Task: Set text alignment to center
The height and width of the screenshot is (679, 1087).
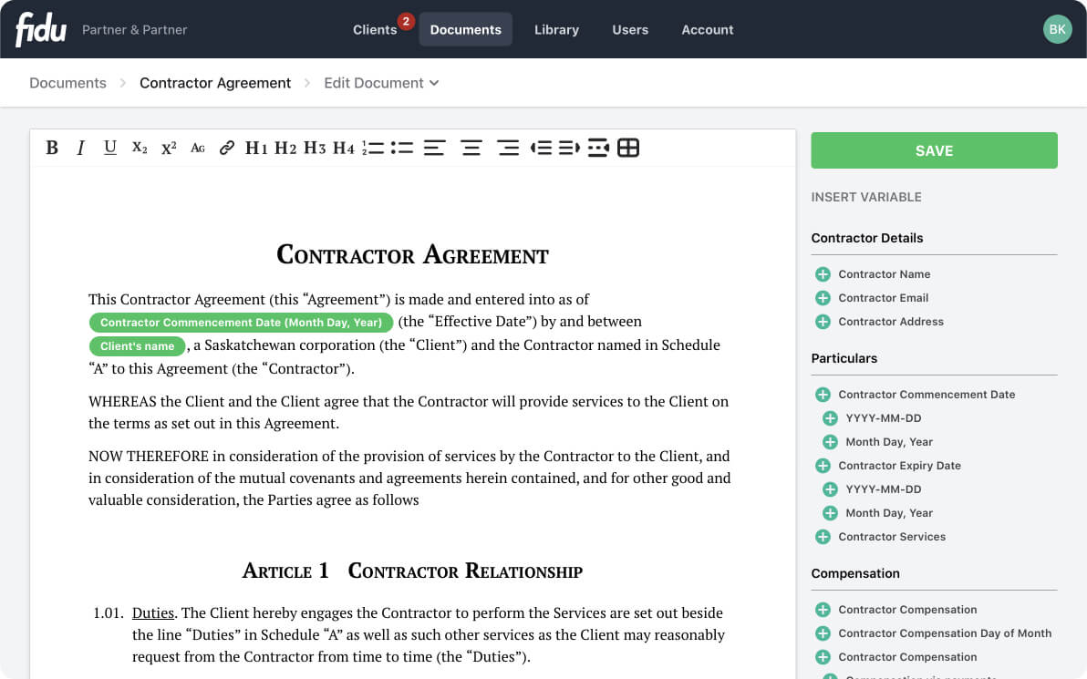Action: (471, 148)
